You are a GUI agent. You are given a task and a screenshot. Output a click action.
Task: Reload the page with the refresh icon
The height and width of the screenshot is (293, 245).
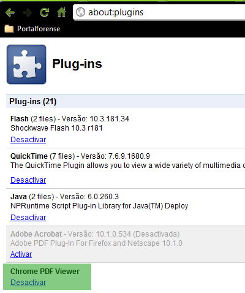point(44,12)
